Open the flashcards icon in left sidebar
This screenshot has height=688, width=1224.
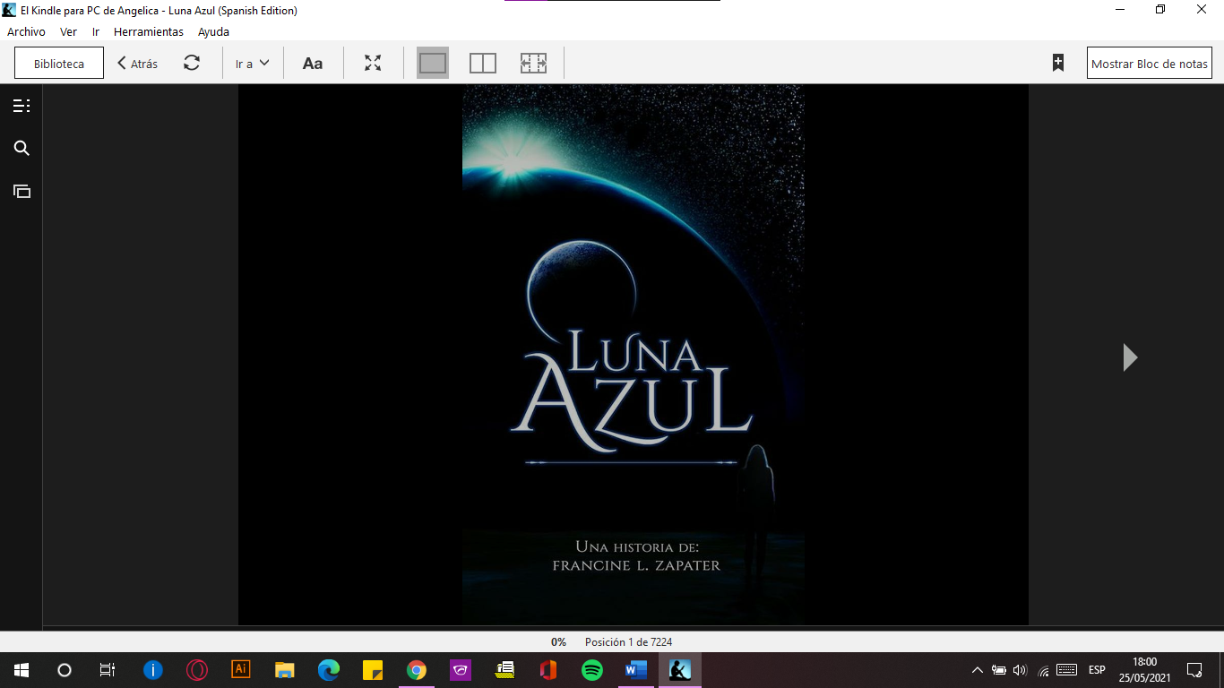tap(22, 191)
